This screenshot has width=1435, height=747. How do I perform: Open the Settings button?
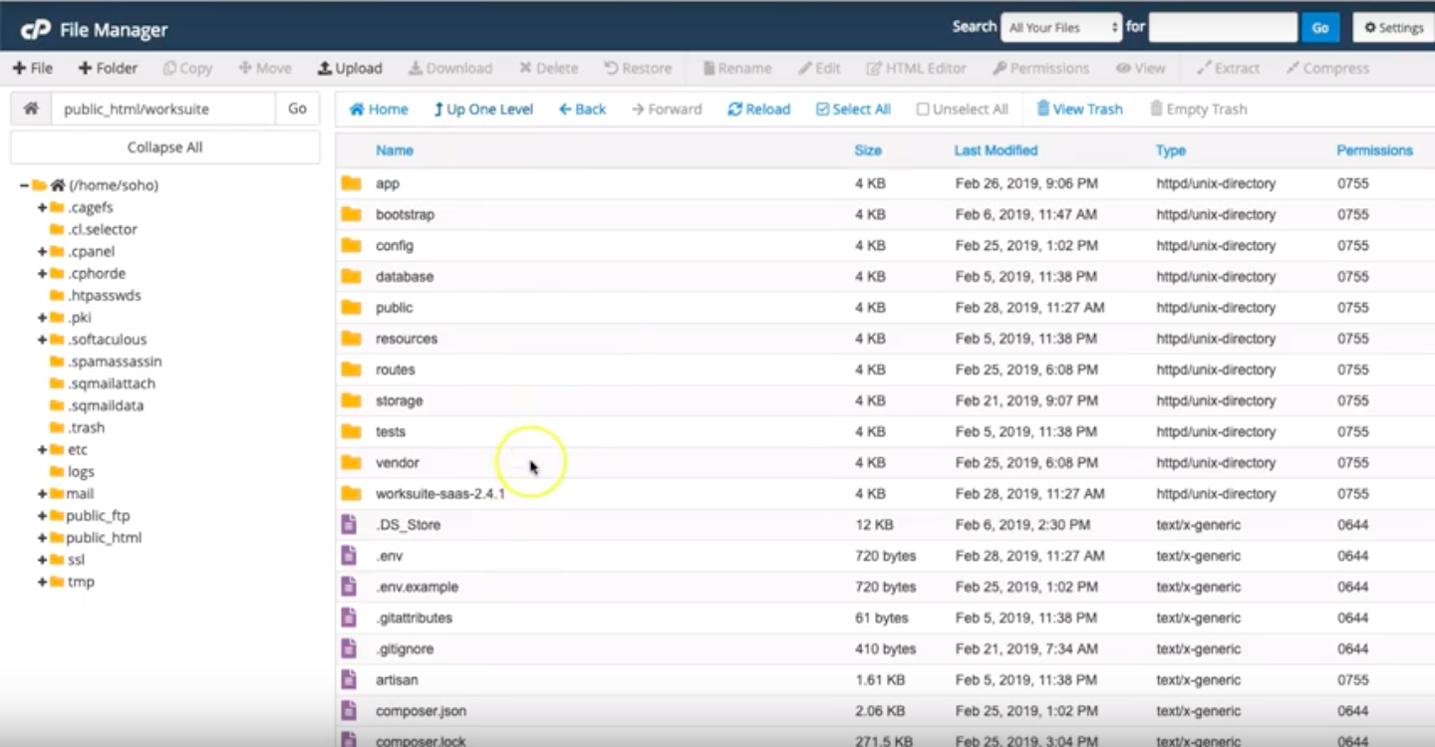[1393, 28]
